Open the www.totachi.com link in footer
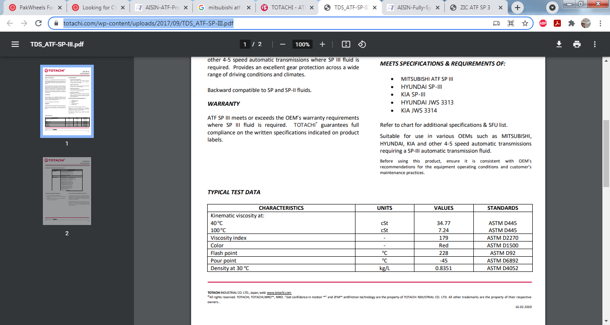Viewport: 610px width, 325px height. tap(279, 292)
